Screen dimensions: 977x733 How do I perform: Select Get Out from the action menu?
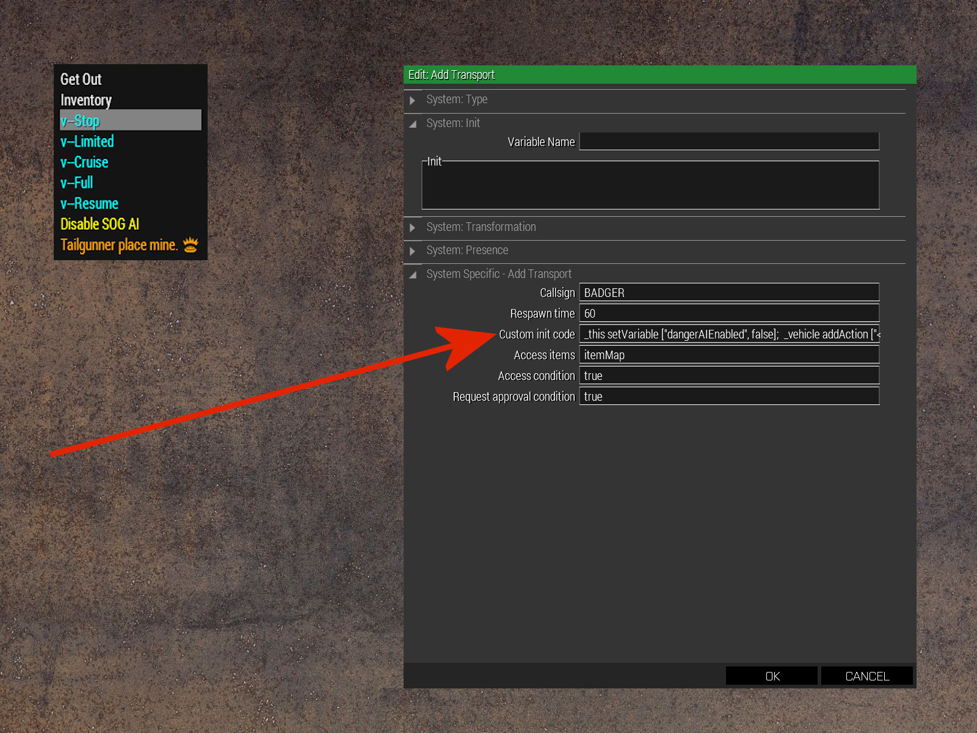[80, 79]
